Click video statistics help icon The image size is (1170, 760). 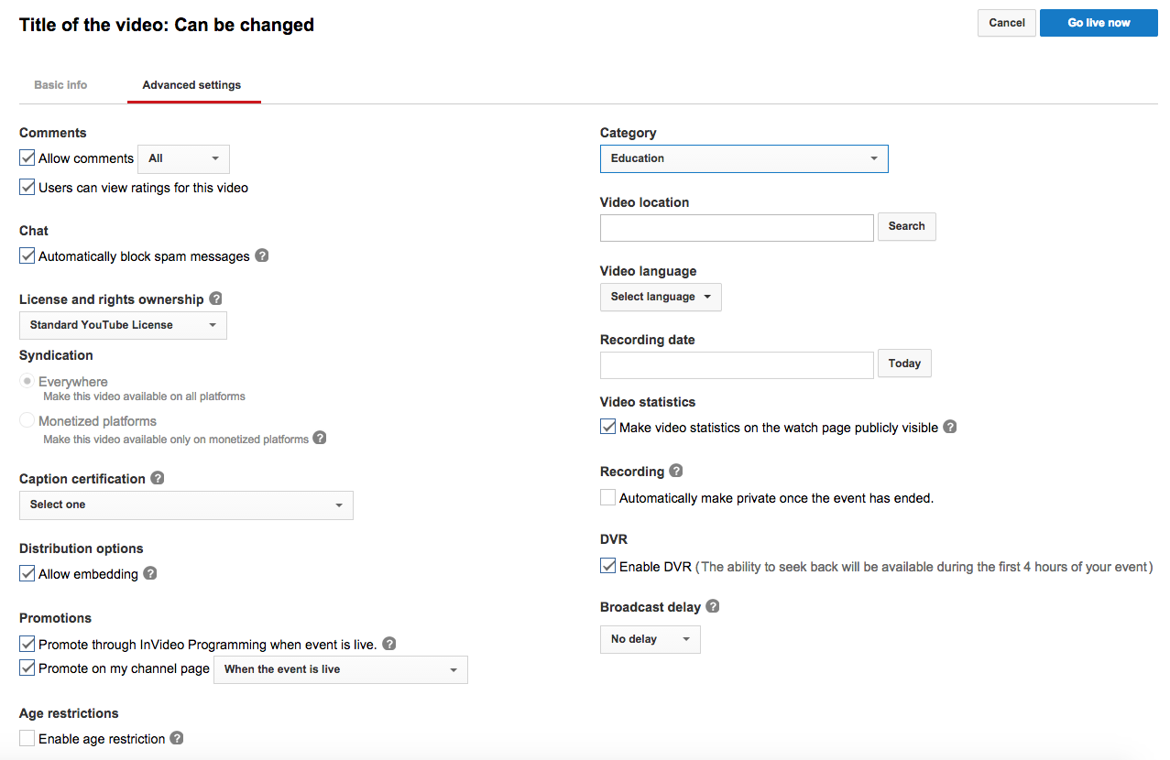(x=950, y=427)
